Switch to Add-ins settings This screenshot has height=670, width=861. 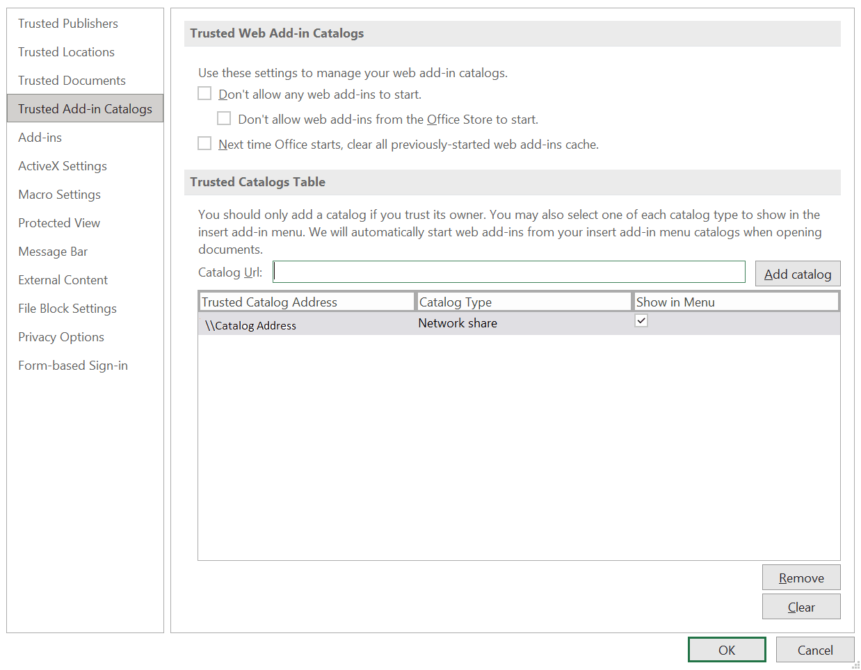pyautogui.click(x=40, y=137)
